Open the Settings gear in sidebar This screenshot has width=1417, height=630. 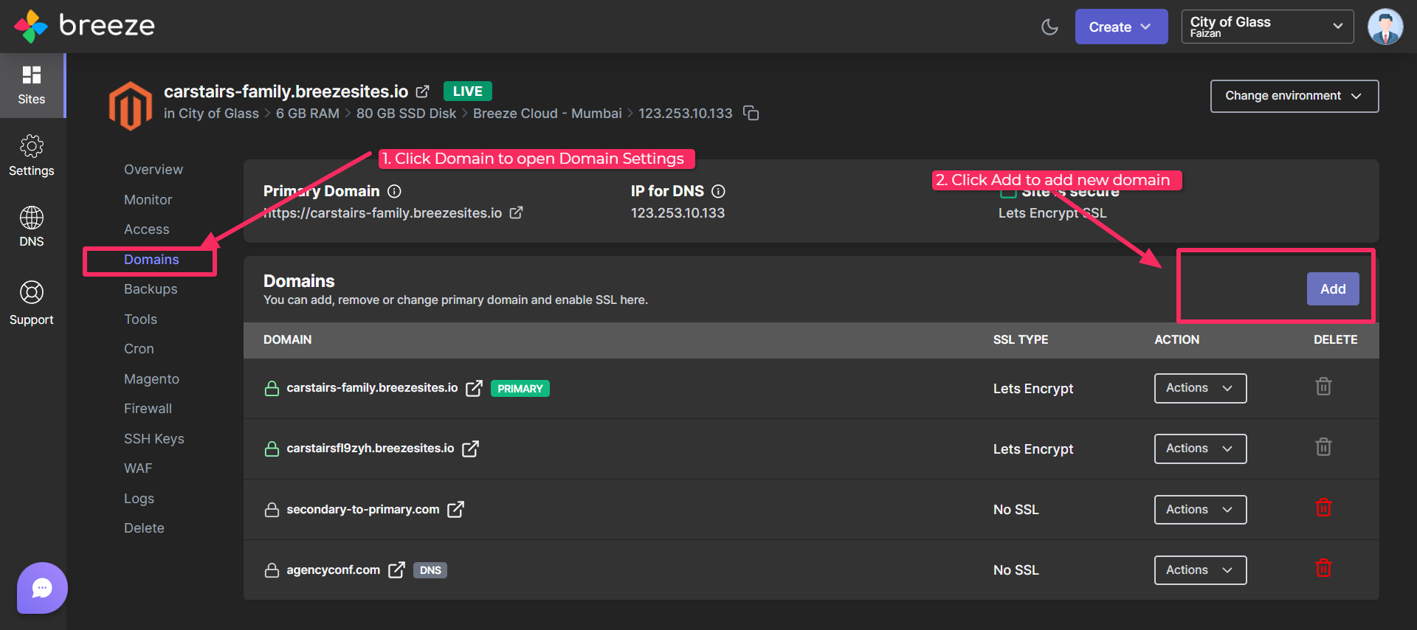32,146
